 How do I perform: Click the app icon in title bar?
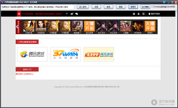pos(2,2)
